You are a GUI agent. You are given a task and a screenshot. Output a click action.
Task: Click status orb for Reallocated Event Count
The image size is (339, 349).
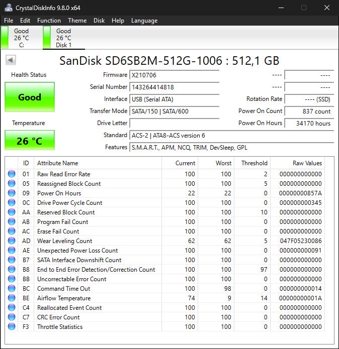[x=12, y=307]
